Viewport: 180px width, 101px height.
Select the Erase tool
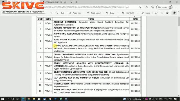[x=146, y=13]
